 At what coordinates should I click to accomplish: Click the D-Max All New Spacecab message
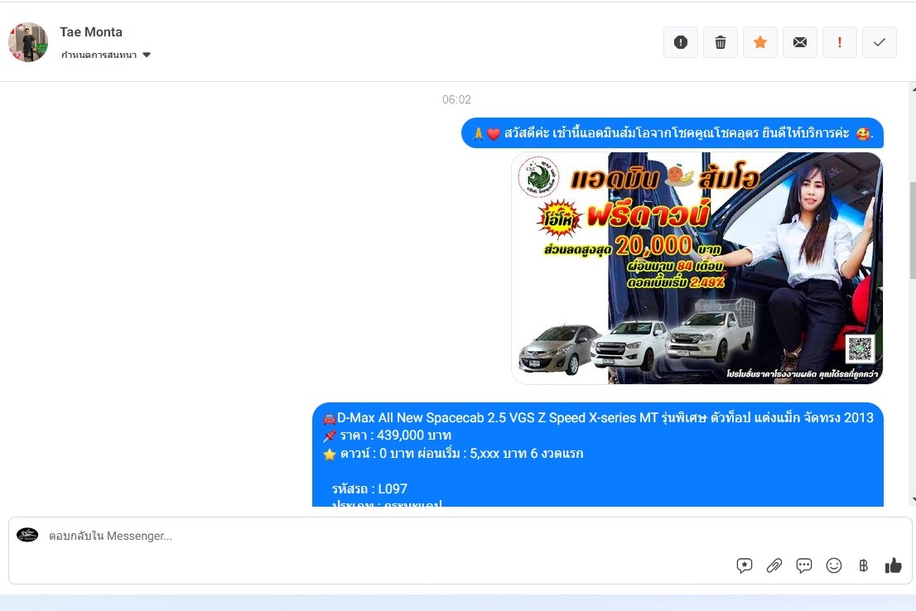pyautogui.click(x=598, y=455)
